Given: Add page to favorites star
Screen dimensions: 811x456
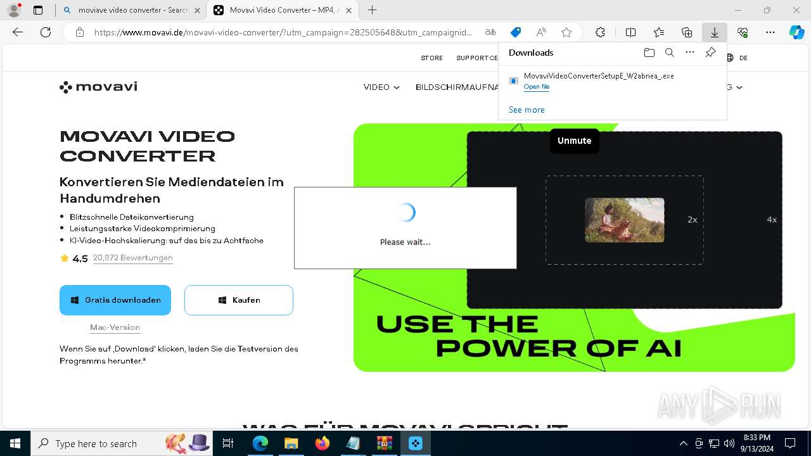Looking at the screenshot, I should 566,32.
